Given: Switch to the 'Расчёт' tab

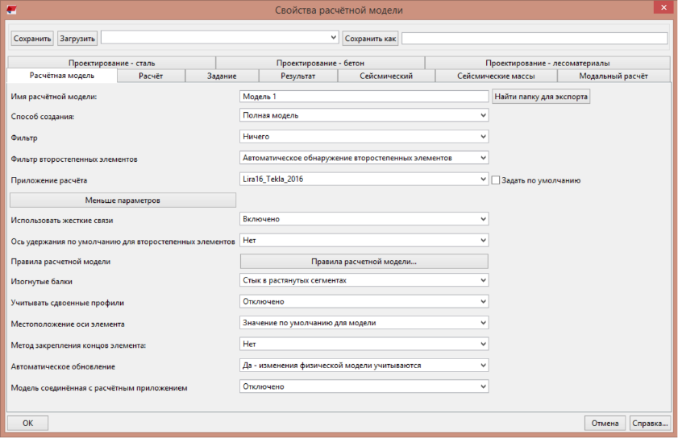Looking at the screenshot, I should (151, 76).
